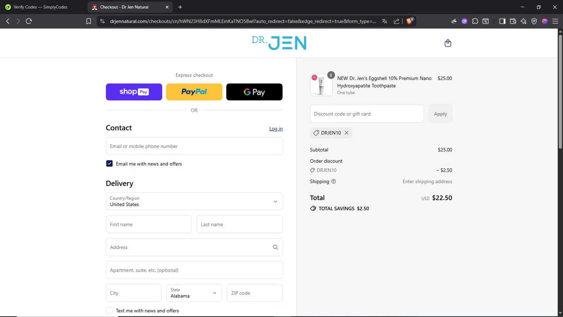Pay with PayPal button
This screenshot has width=563, height=317.
tap(194, 92)
